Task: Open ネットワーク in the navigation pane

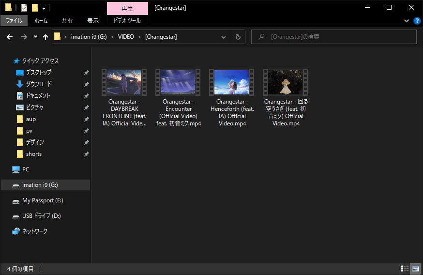Action: coord(34,231)
